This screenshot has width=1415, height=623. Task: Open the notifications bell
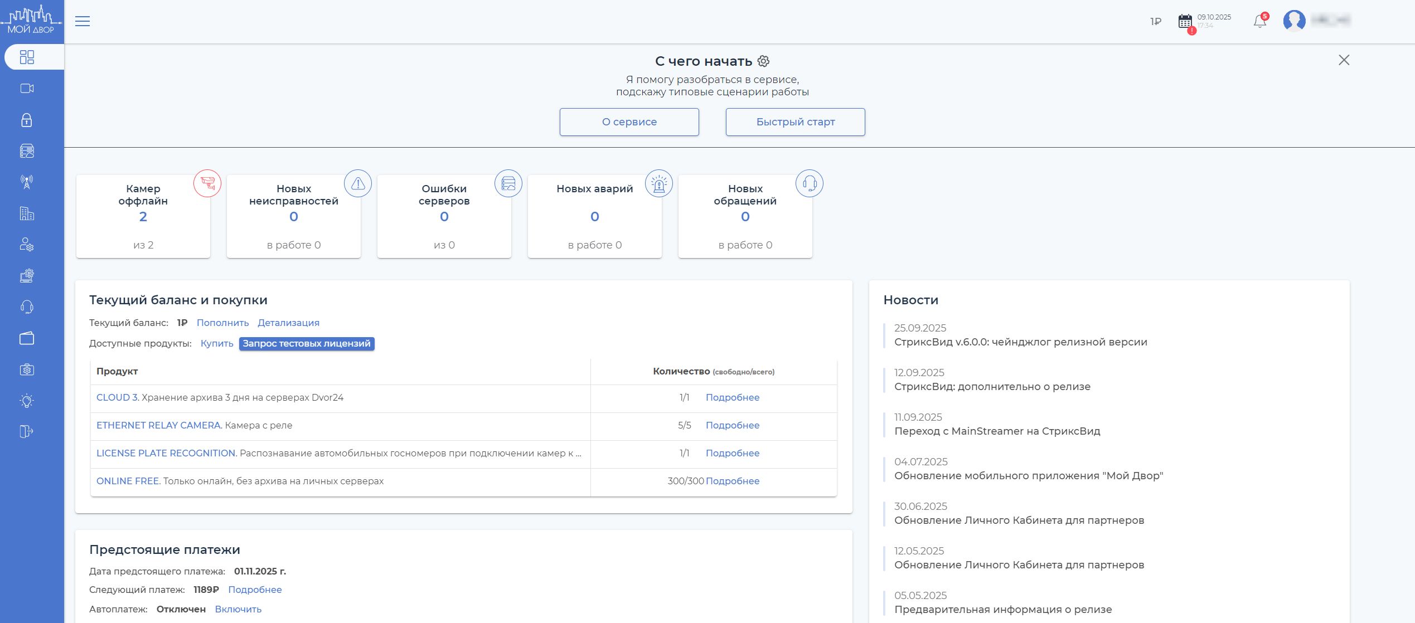1259,22
